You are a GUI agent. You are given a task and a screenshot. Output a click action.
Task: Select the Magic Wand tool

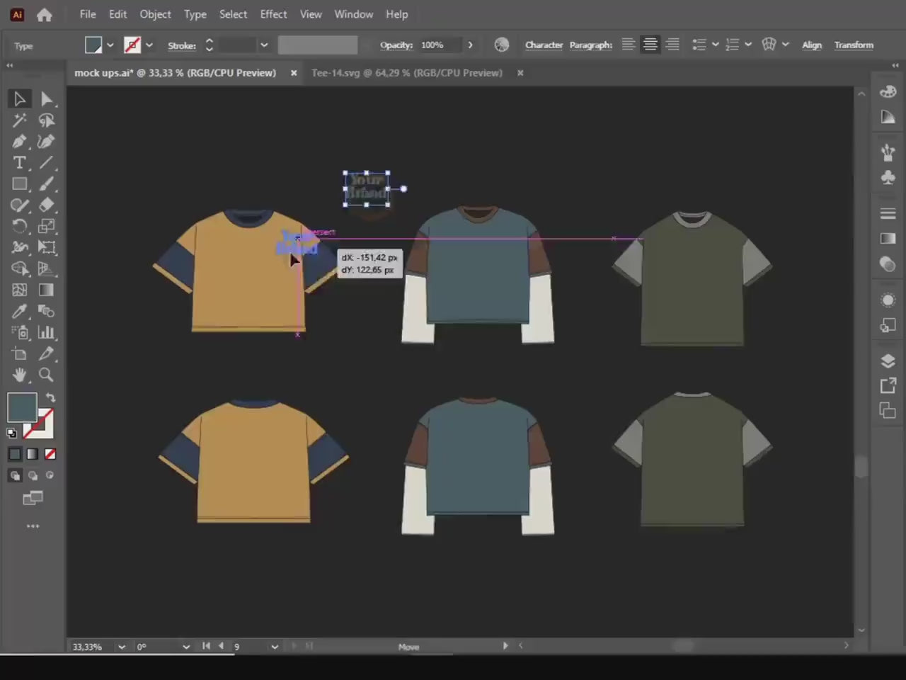click(x=19, y=120)
